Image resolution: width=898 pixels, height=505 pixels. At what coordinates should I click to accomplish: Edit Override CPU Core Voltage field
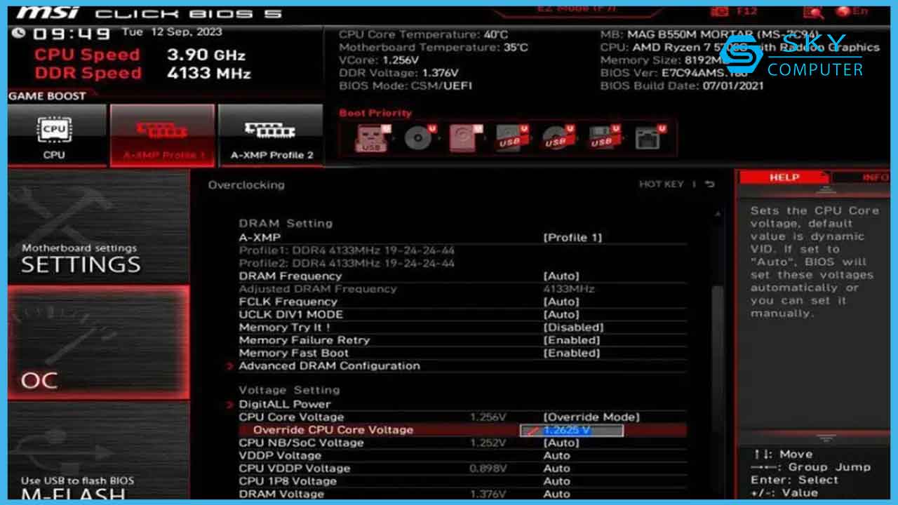point(572,430)
